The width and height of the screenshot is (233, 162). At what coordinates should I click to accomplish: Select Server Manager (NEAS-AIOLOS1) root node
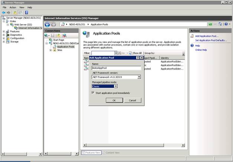tap(23, 18)
